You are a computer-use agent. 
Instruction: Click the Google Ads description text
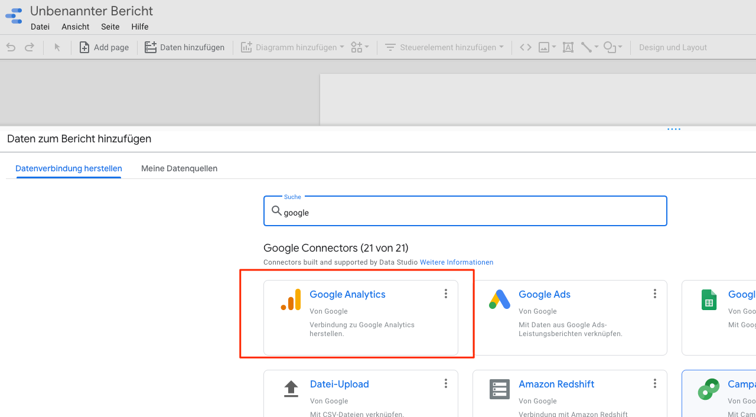coord(571,329)
